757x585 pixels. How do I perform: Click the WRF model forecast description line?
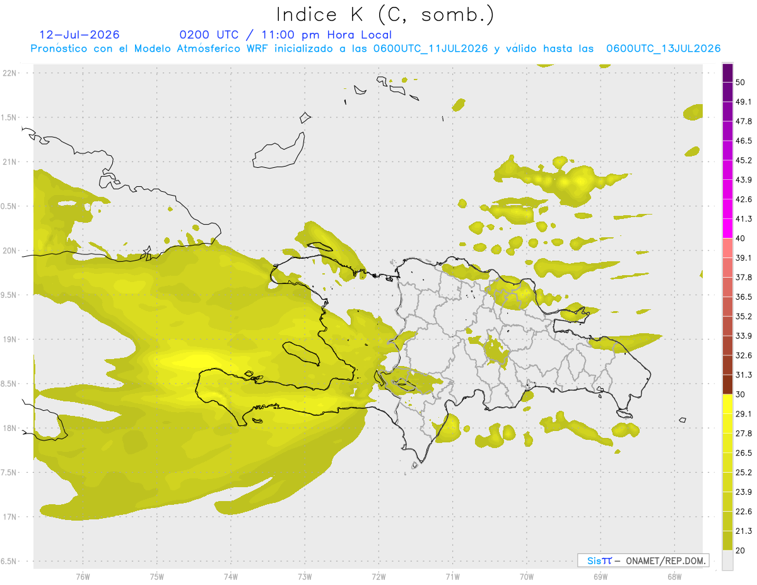376,49
